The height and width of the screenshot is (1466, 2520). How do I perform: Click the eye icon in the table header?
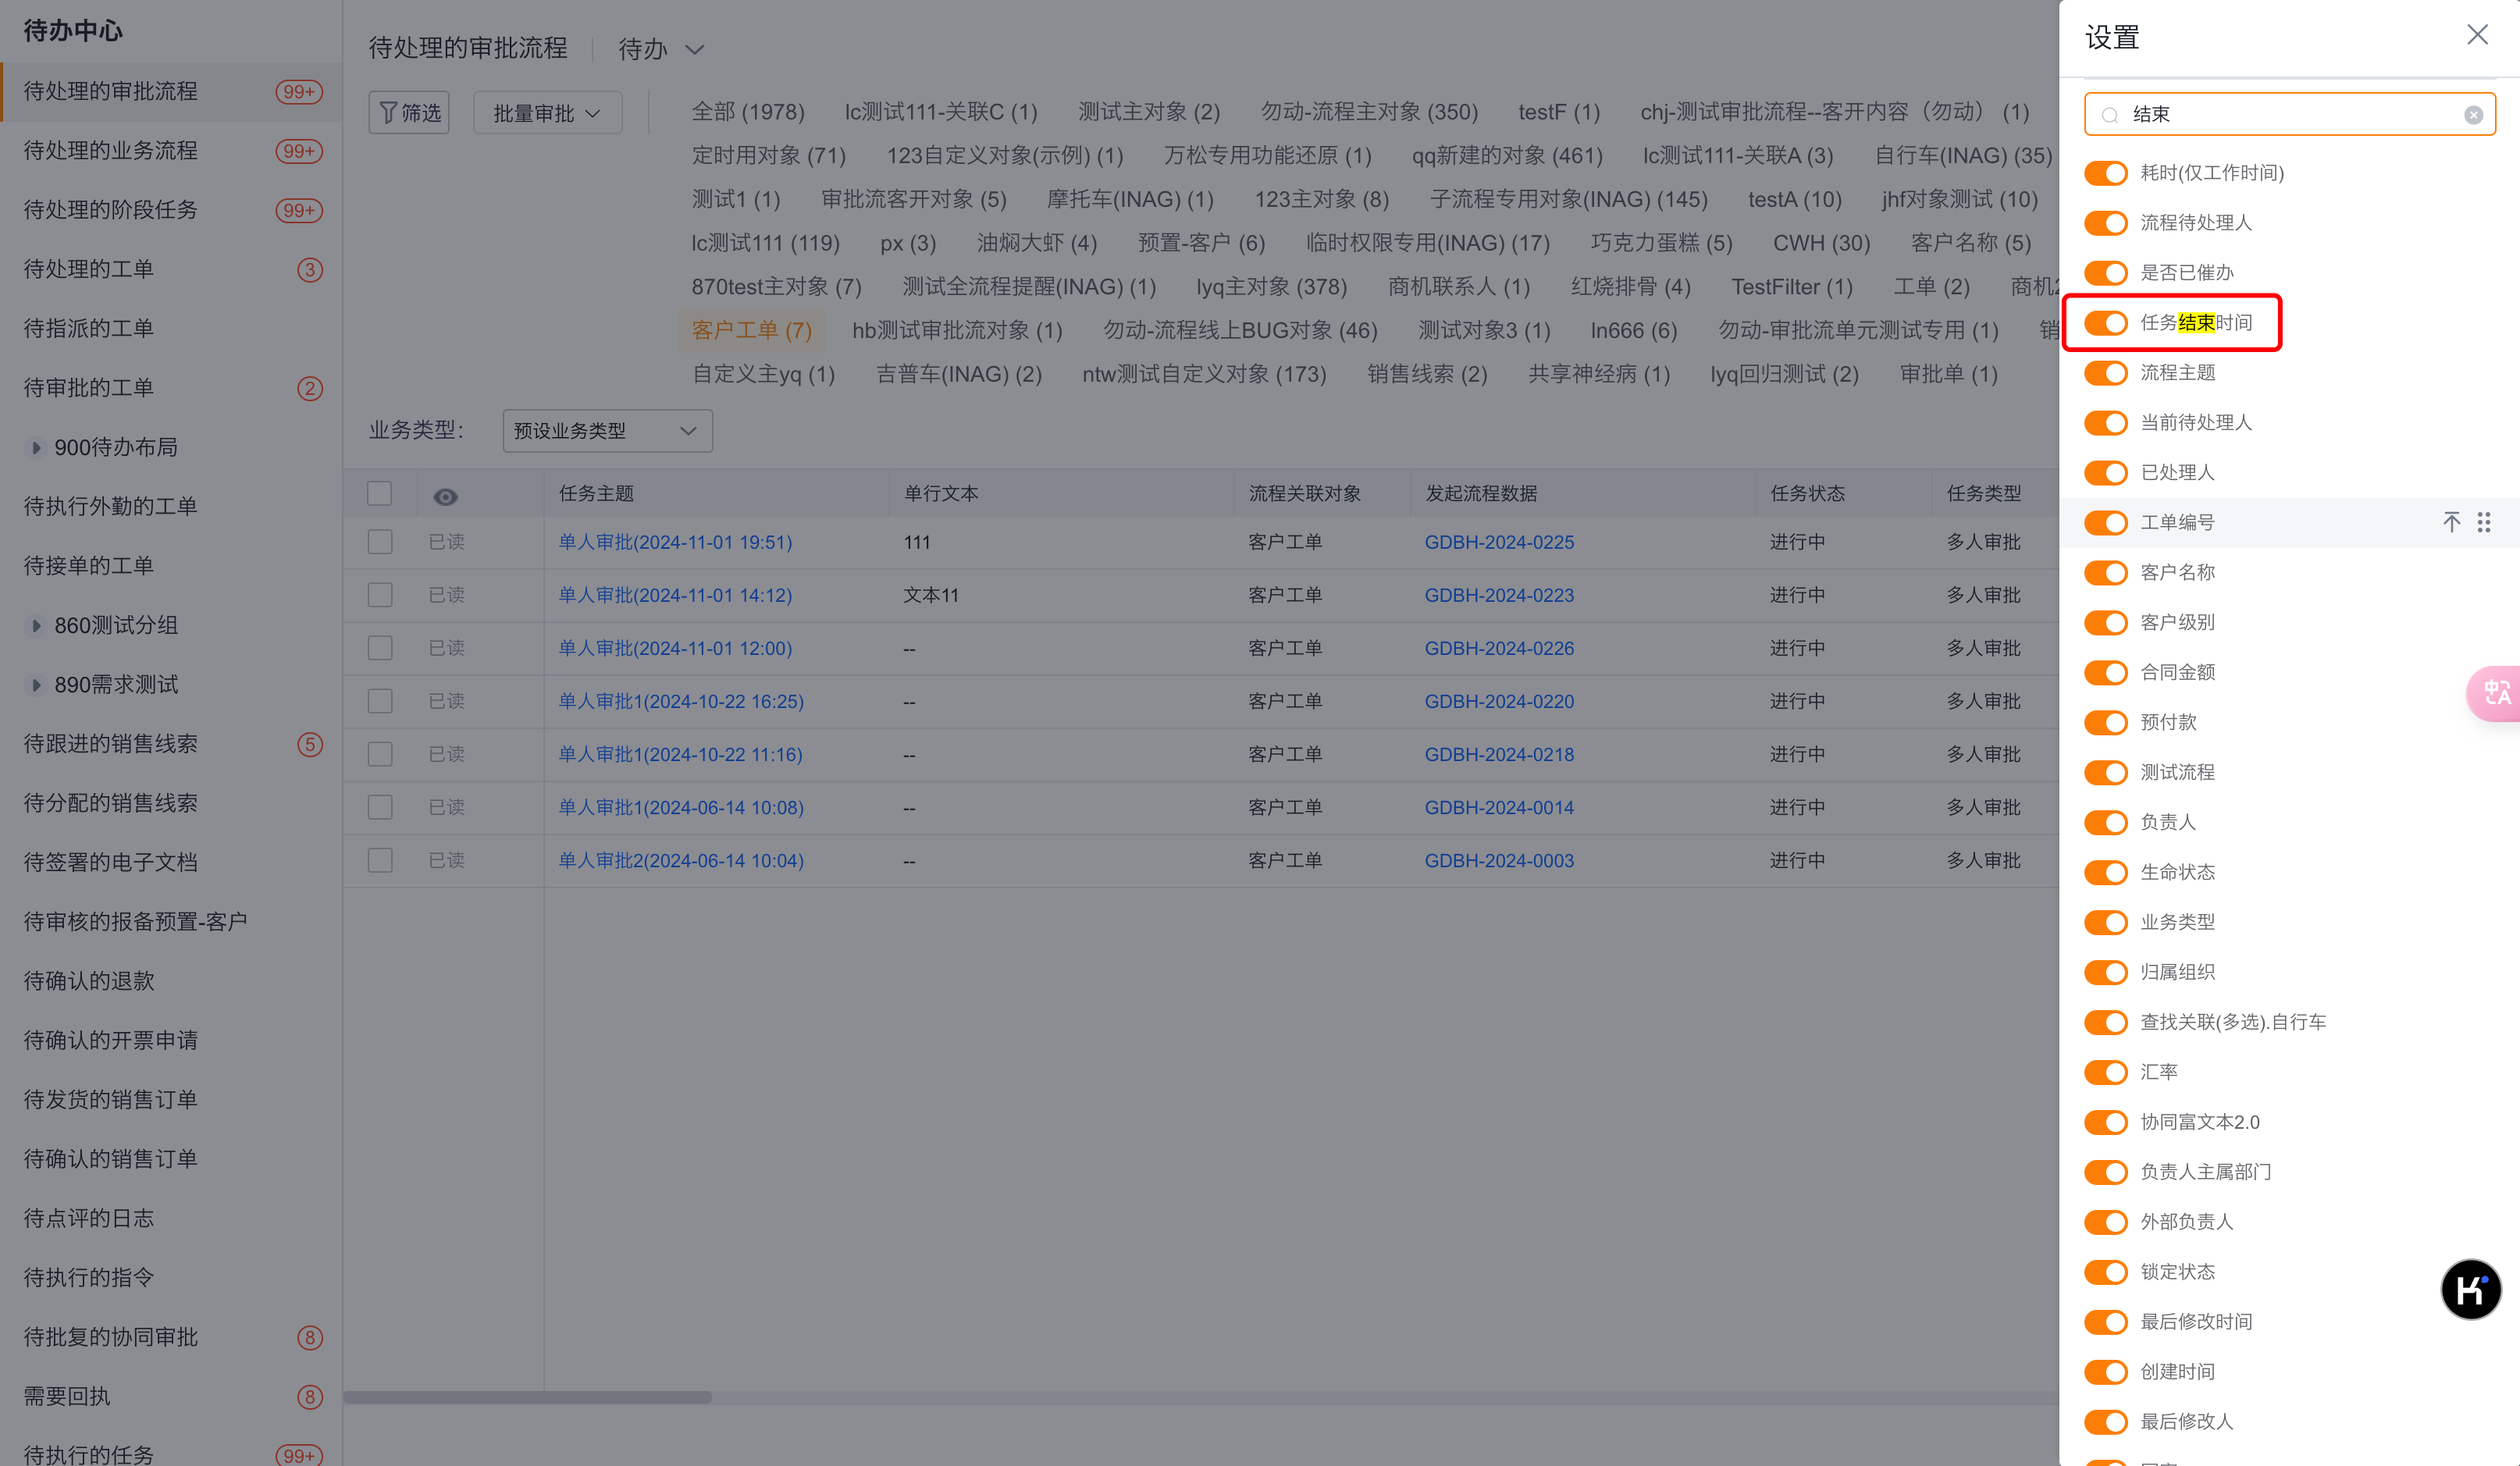pos(445,496)
